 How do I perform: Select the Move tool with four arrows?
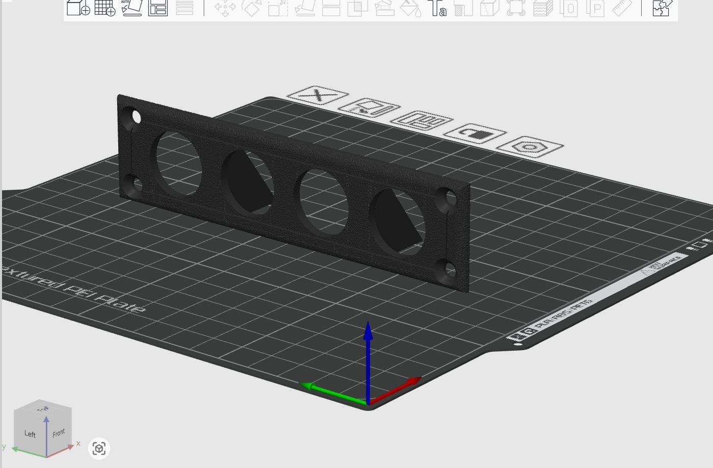[225, 8]
